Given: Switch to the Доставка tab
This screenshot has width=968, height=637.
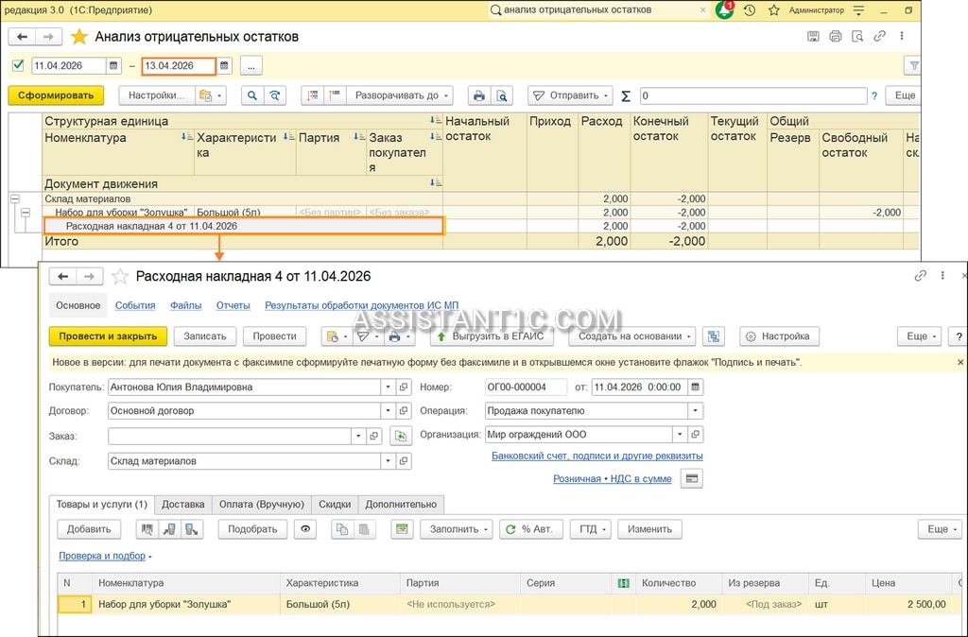Looking at the screenshot, I should click(x=182, y=505).
